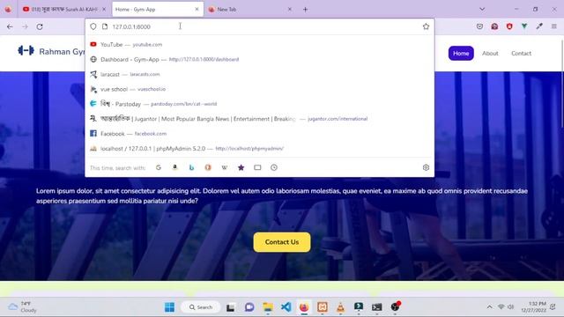Open the Firefox profile icon left of tabs
The width and height of the screenshot is (564, 317).
8,10
